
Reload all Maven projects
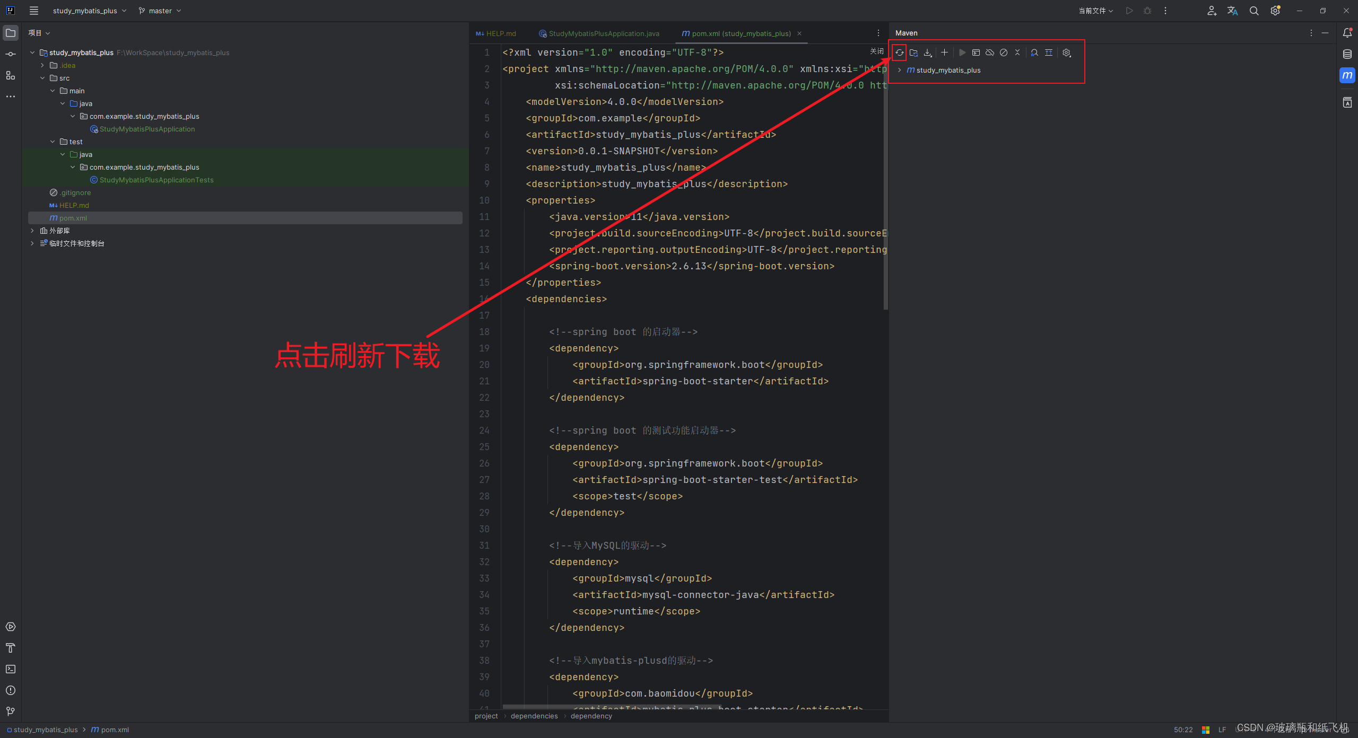point(899,52)
